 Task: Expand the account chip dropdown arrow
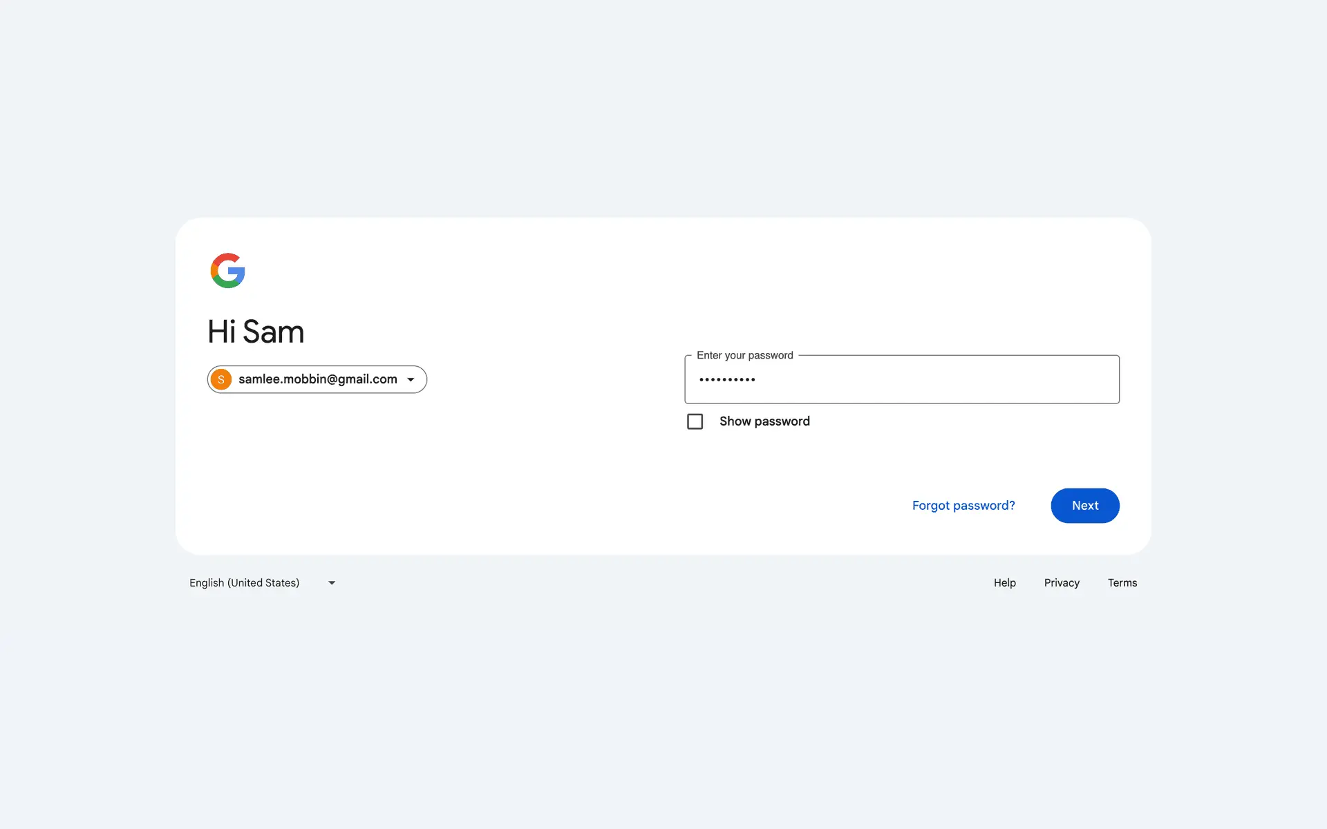(x=411, y=379)
